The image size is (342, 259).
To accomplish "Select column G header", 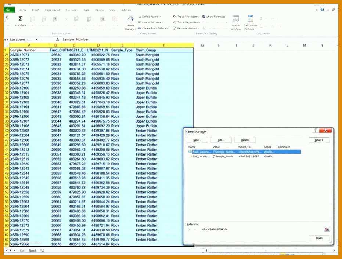I will pyautogui.click(x=202, y=45).
